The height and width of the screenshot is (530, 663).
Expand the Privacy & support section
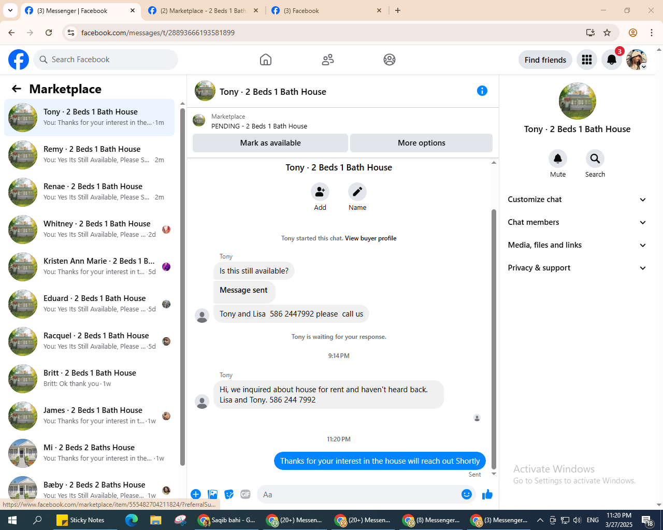[x=578, y=268]
